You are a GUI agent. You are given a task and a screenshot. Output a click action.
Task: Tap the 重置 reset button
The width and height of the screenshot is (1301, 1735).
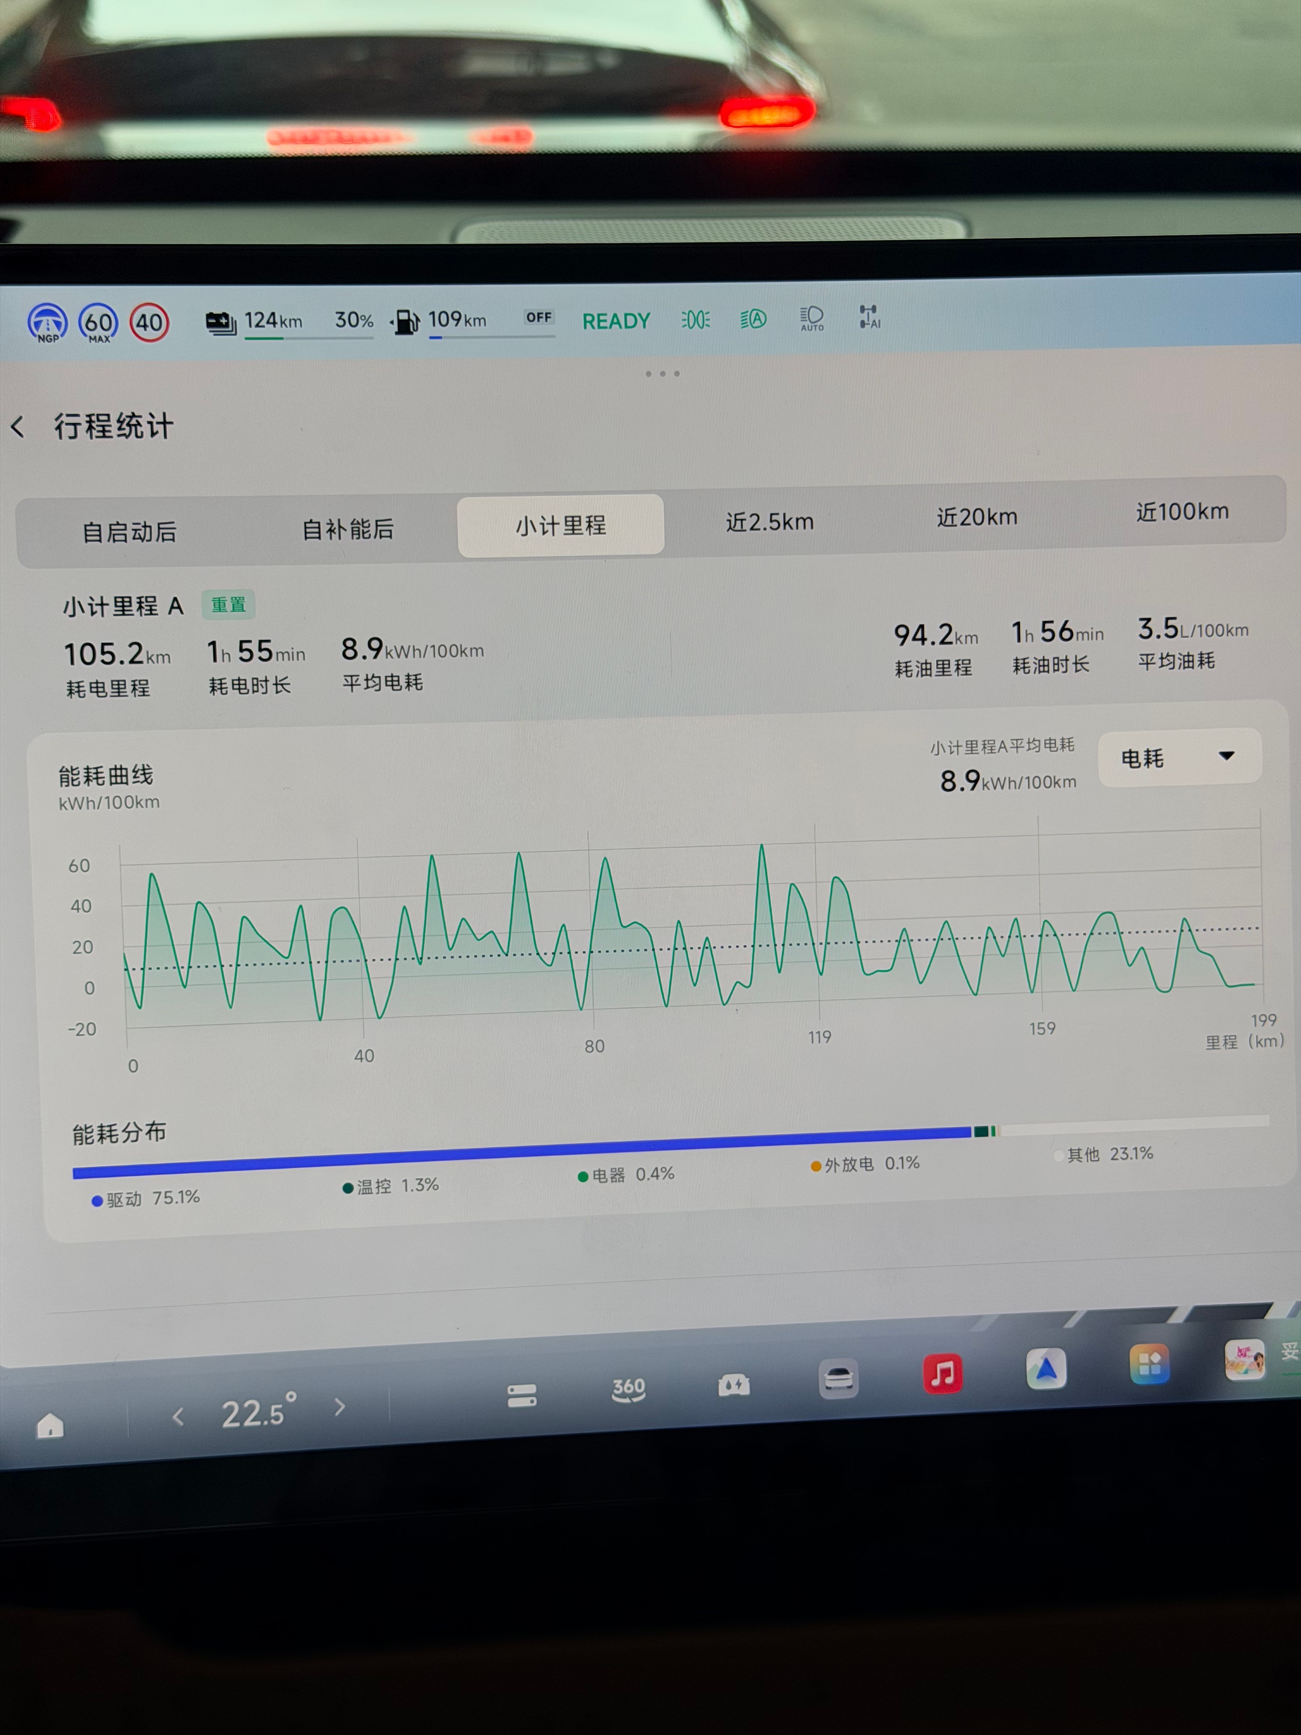click(228, 605)
